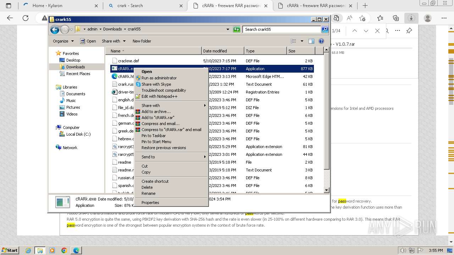The image size is (454, 255).
Task: Click the Explorer help icon
Action: (x=321, y=41)
